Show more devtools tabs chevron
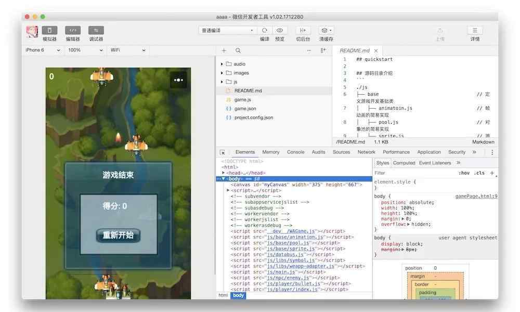The image size is (520, 312). coord(474,152)
